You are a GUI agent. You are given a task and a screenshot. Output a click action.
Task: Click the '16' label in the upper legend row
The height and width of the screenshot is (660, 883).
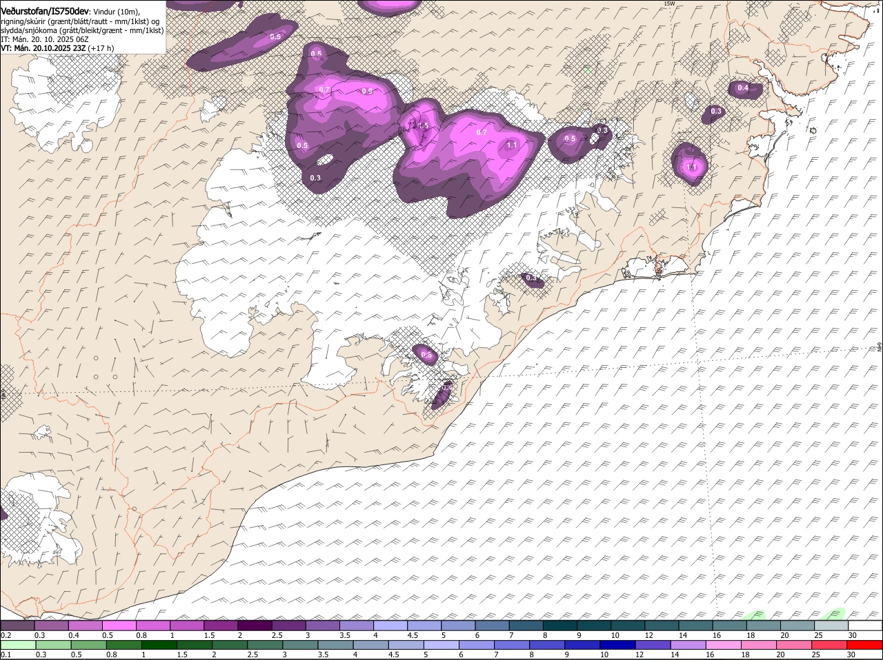(x=716, y=635)
